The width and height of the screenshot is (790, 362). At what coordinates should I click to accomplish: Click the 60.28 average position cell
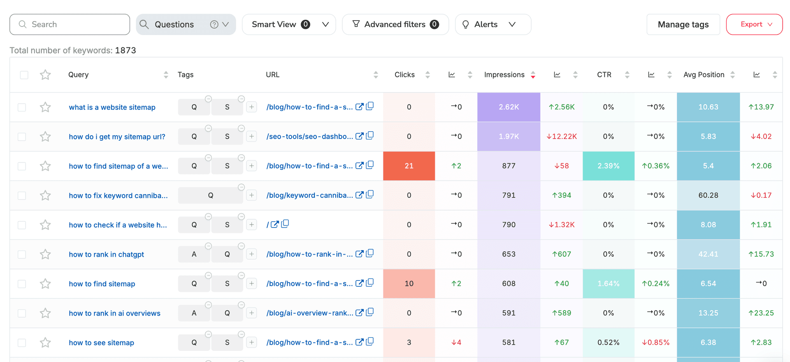(x=708, y=195)
